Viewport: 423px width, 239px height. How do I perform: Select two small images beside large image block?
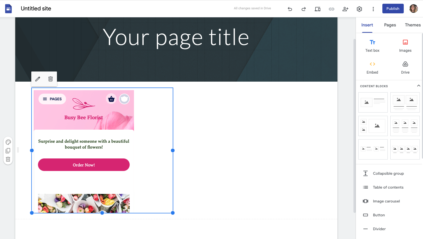[x=373, y=126]
